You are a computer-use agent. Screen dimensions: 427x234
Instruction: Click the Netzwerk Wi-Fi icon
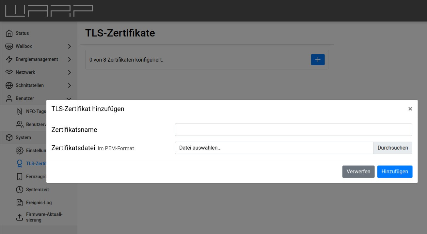point(9,72)
